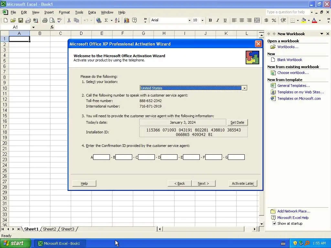Expand the standard toolbar options chevron
The height and width of the screenshot is (248, 331).
tap(145, 20)
